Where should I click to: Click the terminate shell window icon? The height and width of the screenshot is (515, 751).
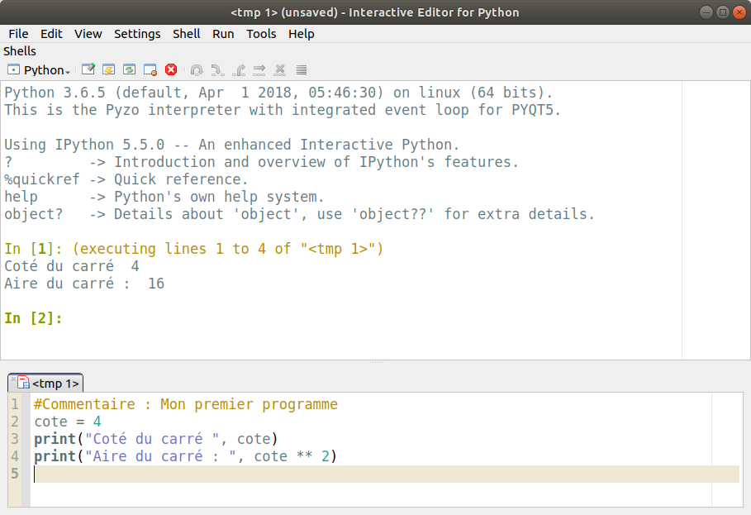[150, 70]
